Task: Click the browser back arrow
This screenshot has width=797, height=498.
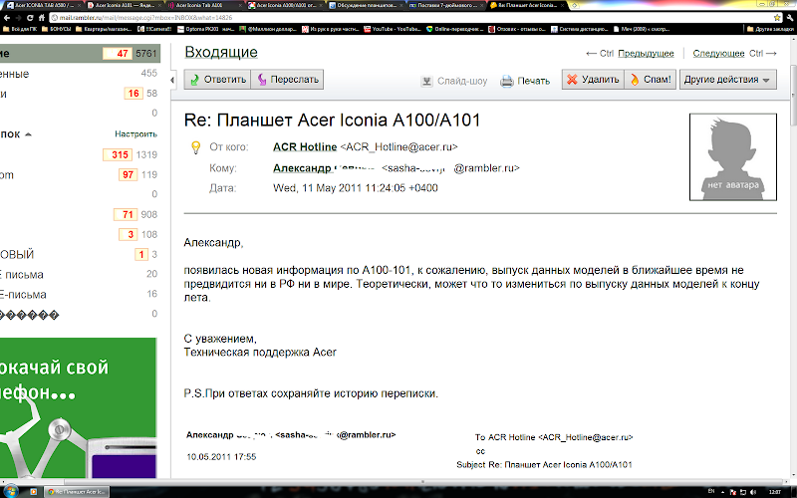Action: point(7,18)
